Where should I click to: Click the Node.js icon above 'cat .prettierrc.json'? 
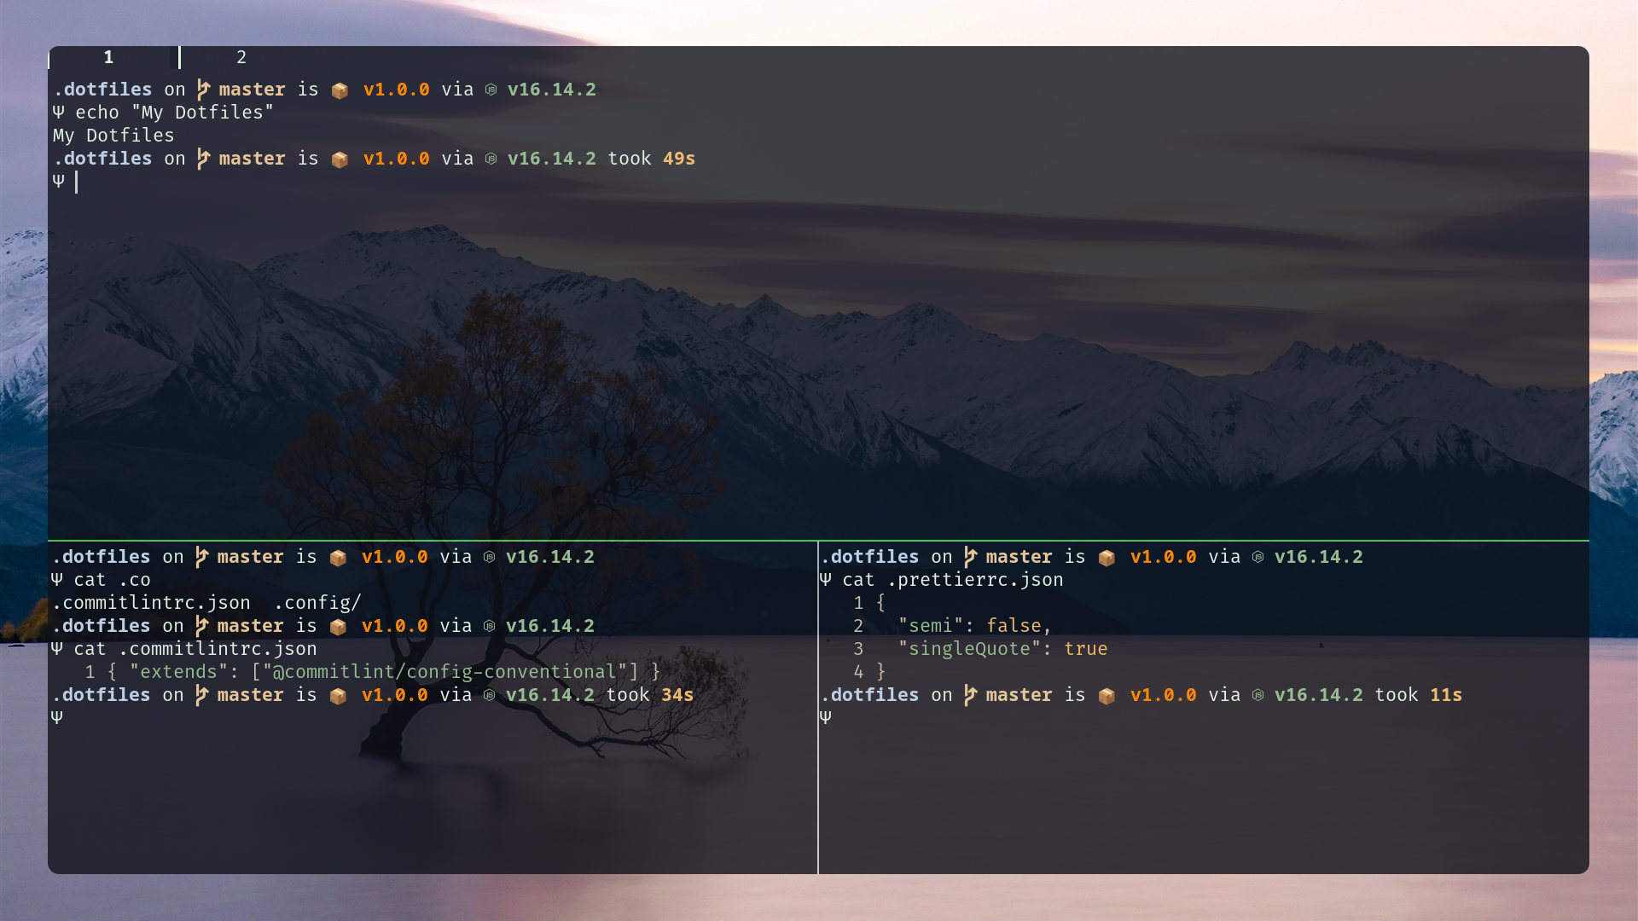tap(1258, 557)
